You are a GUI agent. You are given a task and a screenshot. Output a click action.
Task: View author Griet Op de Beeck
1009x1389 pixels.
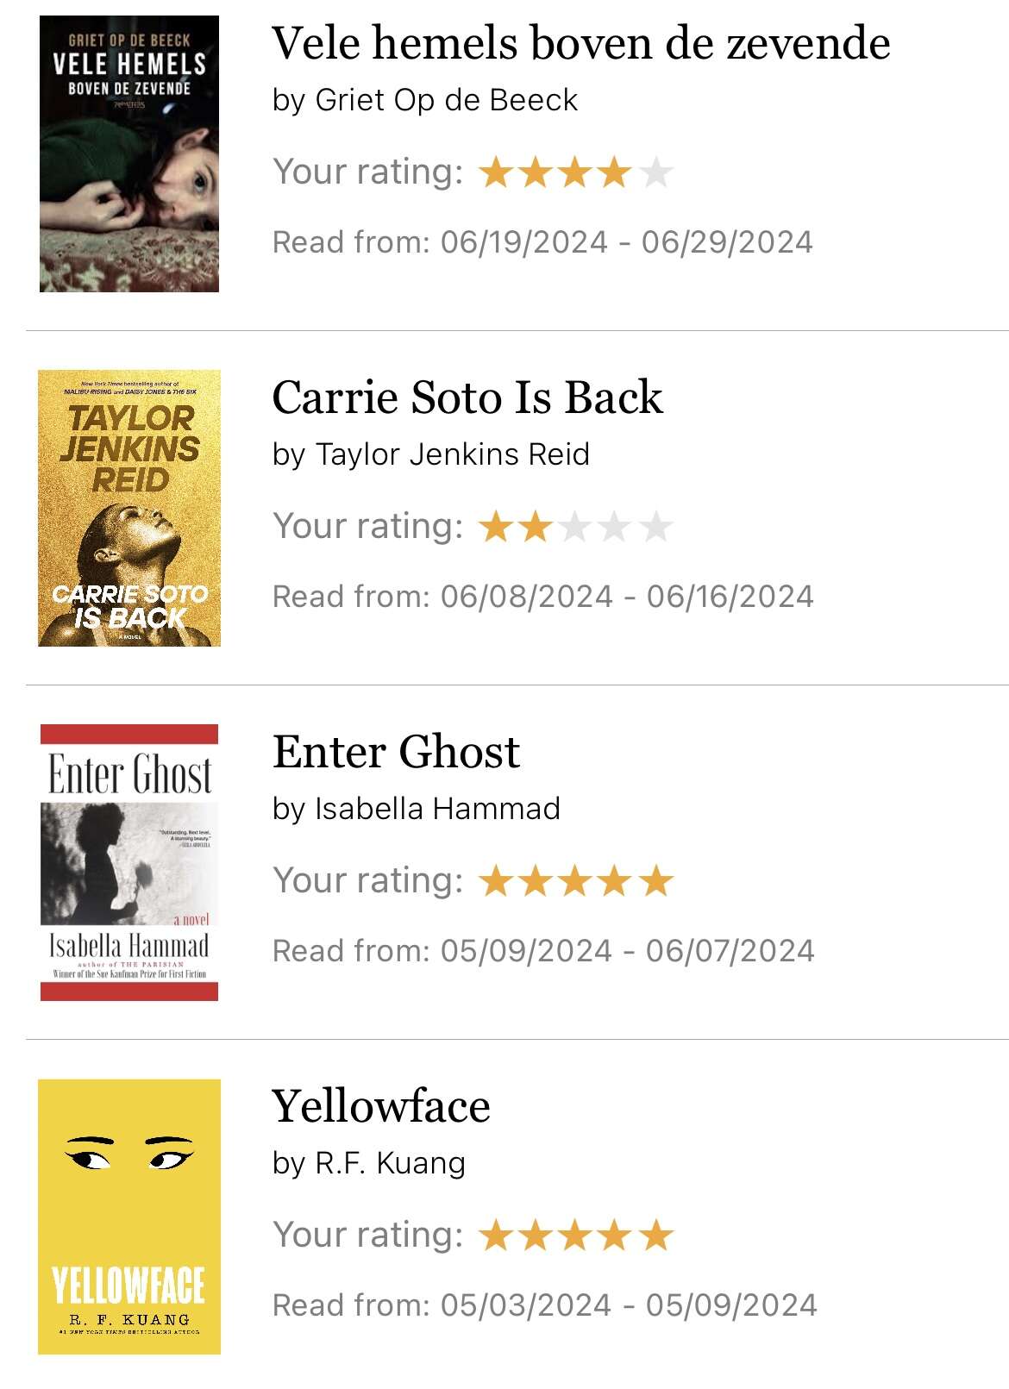click(447, 101)
